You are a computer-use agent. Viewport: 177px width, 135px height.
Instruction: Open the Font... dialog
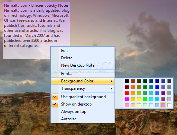(x=83, y=74)
